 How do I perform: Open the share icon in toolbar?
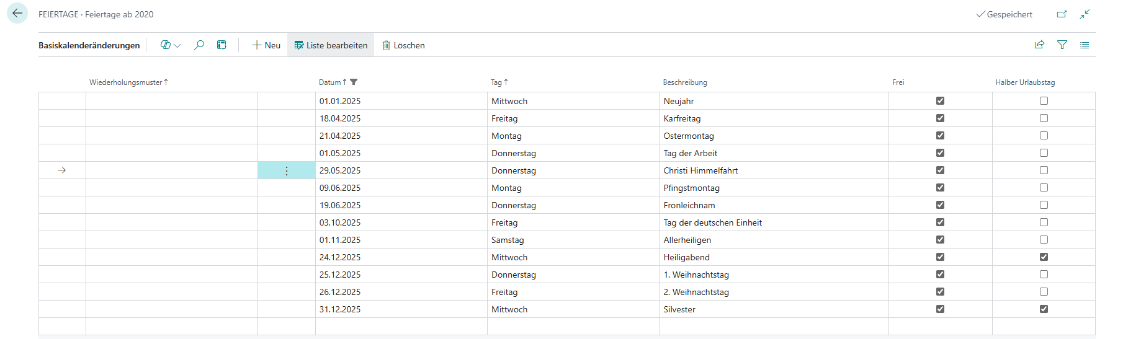coord(1039,45)
